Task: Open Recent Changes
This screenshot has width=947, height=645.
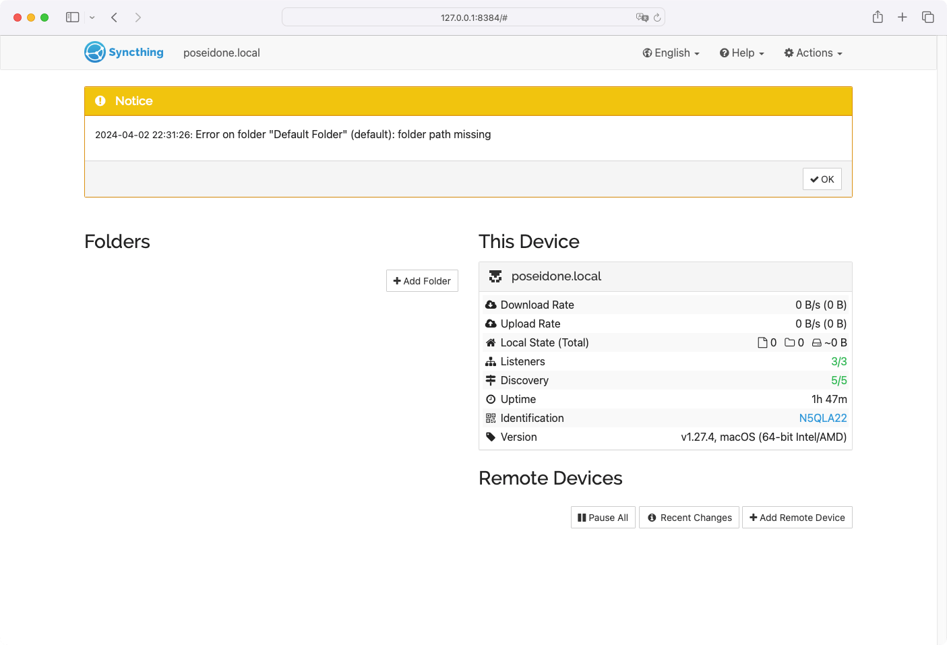Action: click(689, 518)
